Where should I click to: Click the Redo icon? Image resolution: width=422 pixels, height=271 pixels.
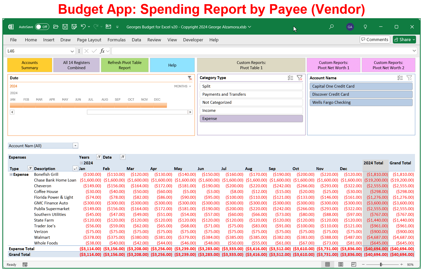[96, 27]
